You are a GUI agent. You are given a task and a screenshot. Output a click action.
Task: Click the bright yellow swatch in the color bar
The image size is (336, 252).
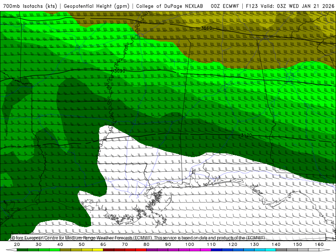pos(98,250)
